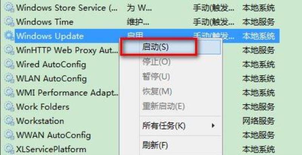Screen dimensions: 302x155
Task: Select WMI Performance Adapter service name
Action: [x=68, y=93]
